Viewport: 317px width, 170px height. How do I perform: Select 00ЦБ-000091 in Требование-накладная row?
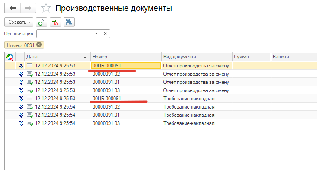[x=107, y=99]
